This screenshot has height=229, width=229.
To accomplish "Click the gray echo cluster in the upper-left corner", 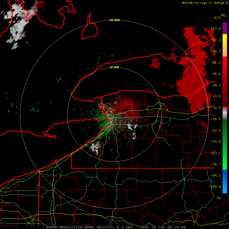I will pyautogui.click(x=19, y=25).
